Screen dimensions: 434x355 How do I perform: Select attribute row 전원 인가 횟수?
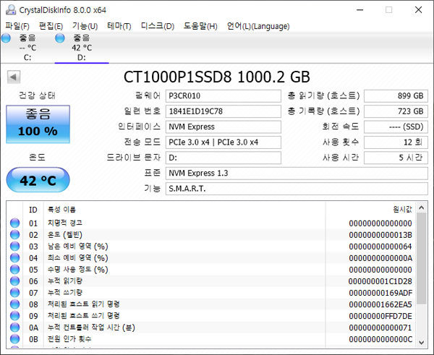click(x=211, y=339)
